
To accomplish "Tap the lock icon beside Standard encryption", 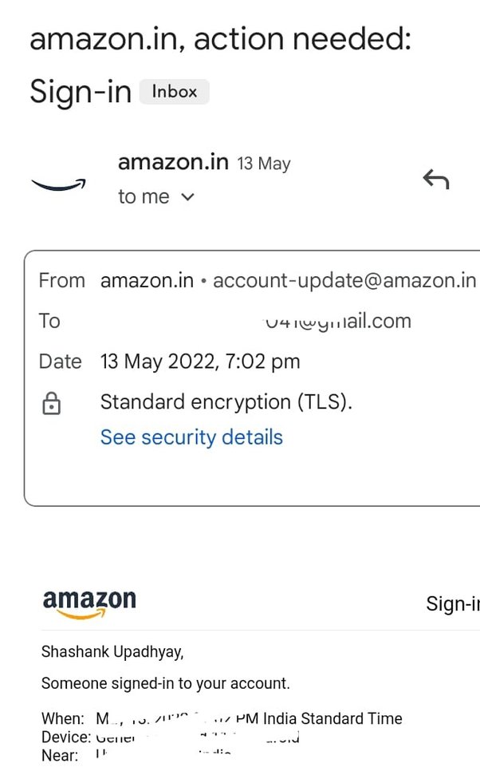I will (x=51, y=402).
